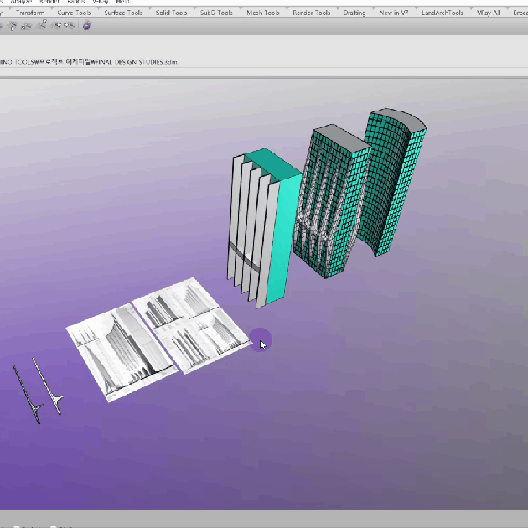Switch to the SubD Tools tab
Image resolution: width=528 pixels, height=528 pixels.
point(216,13)
